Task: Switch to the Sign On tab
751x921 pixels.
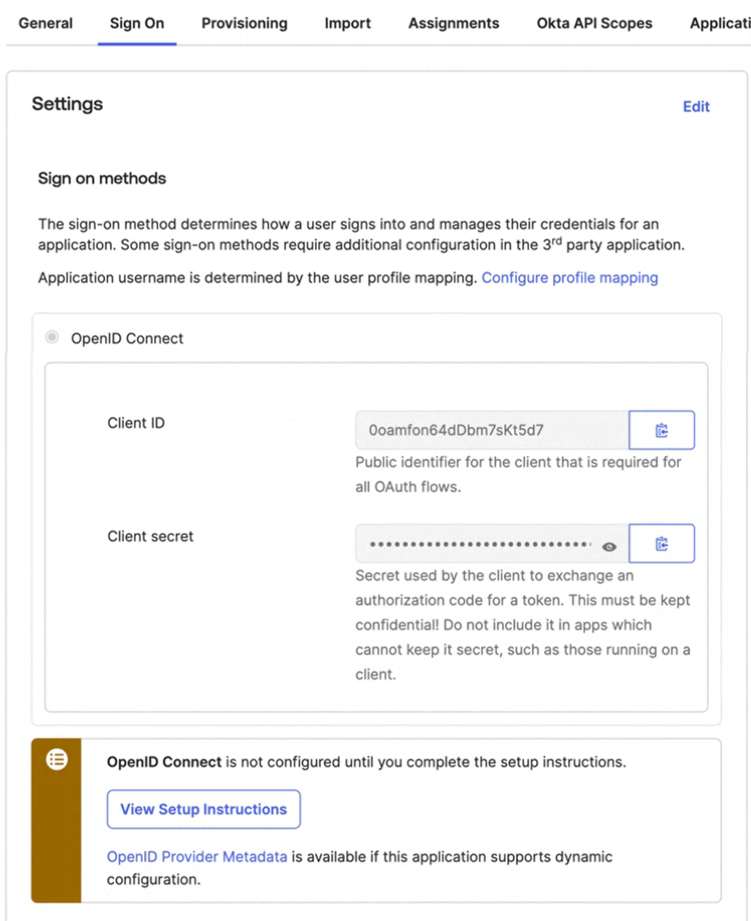Action: pos(137,23)
